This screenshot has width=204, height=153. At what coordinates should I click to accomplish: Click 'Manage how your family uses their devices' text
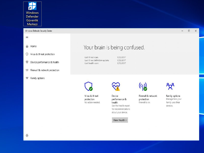(x=174, y=103)
